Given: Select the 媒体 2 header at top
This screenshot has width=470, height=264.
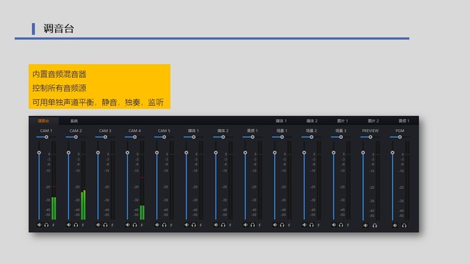Looking at the screenshot, I should click(311, 121).
